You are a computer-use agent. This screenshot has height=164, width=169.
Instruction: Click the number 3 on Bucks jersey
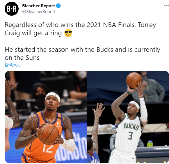(x=130, y=136)
